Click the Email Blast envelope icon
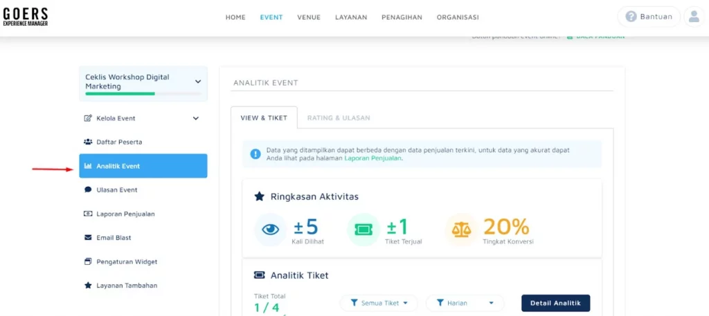This screenshot has height=316, width=709. [x=88, y=237]
